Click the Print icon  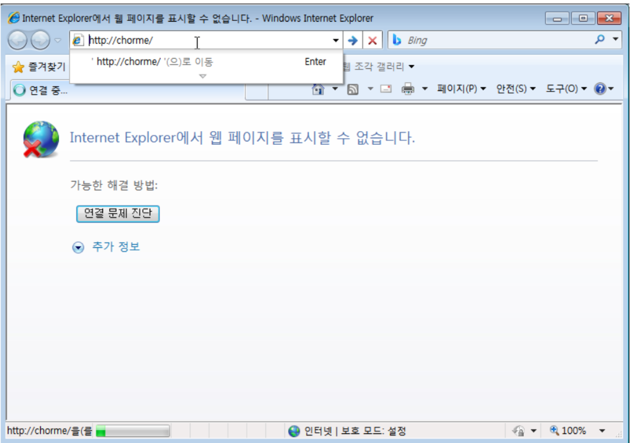point(408,89)
